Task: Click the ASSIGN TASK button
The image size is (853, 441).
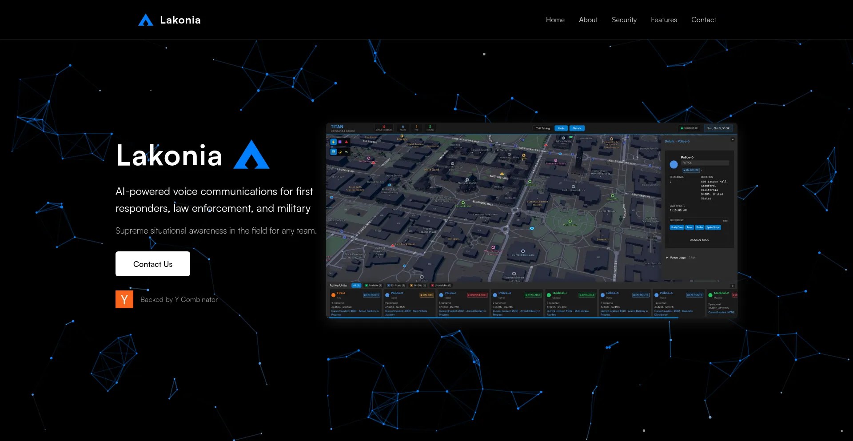Action: [699, 240]
